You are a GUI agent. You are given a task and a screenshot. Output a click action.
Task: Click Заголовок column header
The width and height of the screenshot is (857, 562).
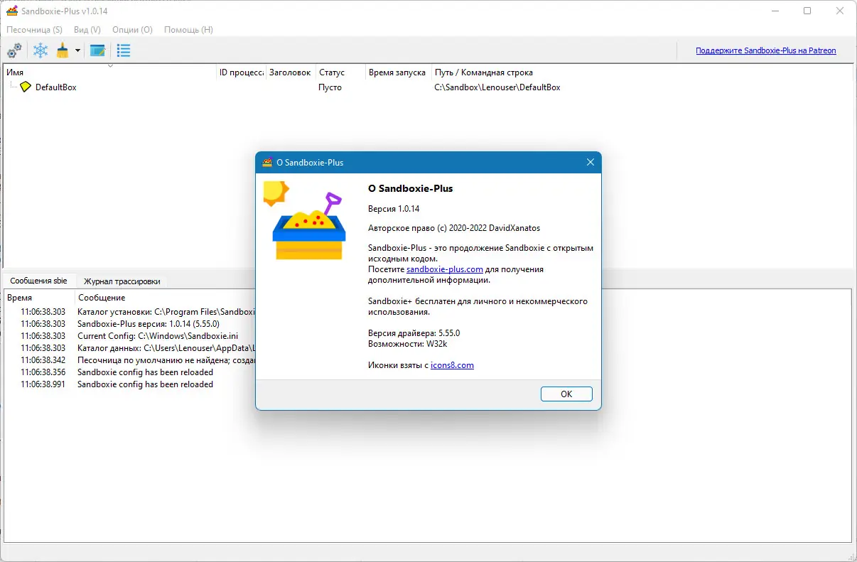click(291, 72)
